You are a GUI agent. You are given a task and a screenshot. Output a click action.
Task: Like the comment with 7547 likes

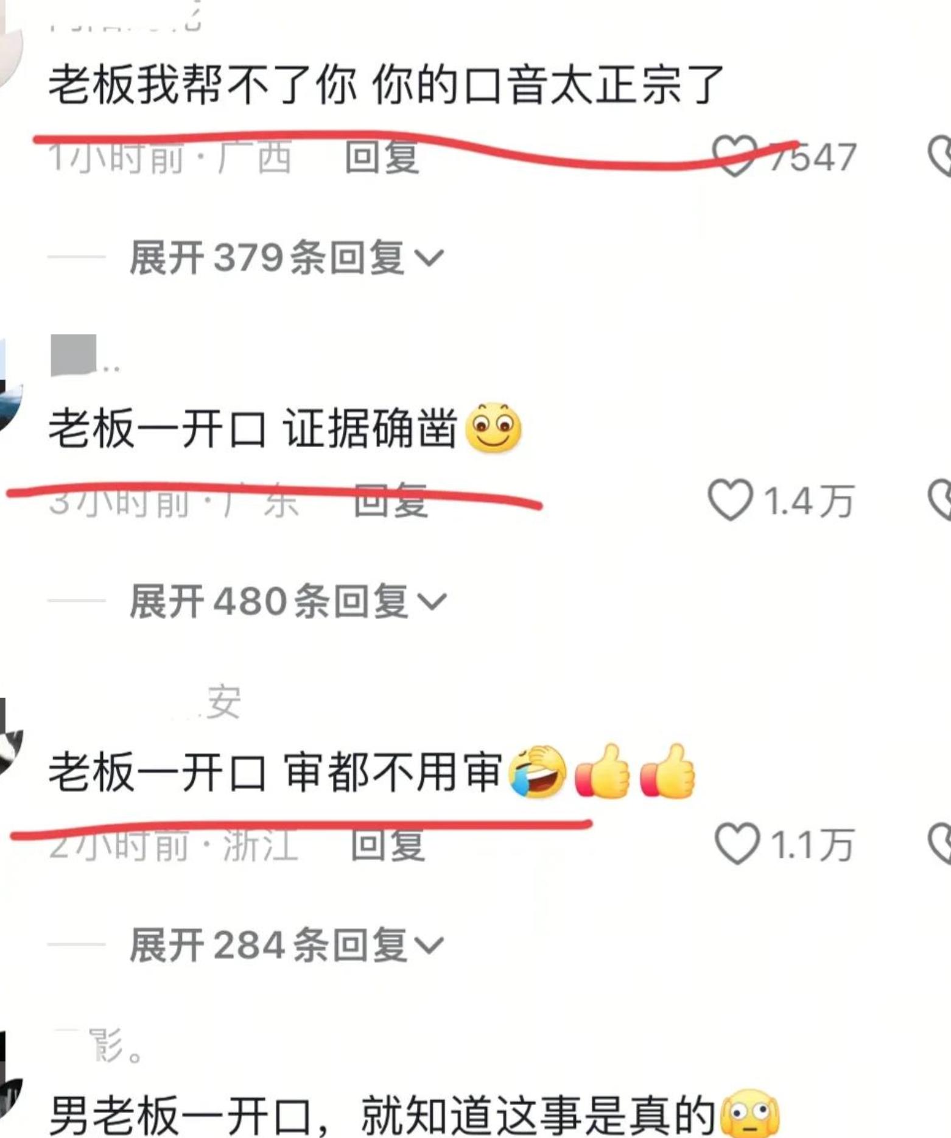pos(735,156)
